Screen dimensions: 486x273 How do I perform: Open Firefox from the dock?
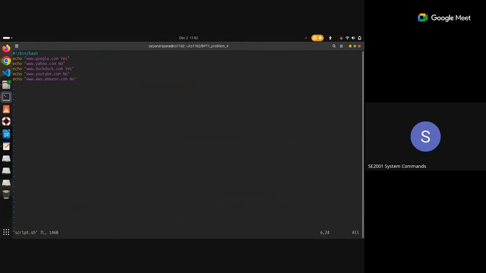pyautogui.click(x=6, y=49)
